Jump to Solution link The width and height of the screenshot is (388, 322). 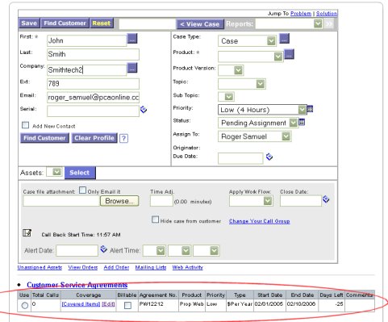coord(327,13)
